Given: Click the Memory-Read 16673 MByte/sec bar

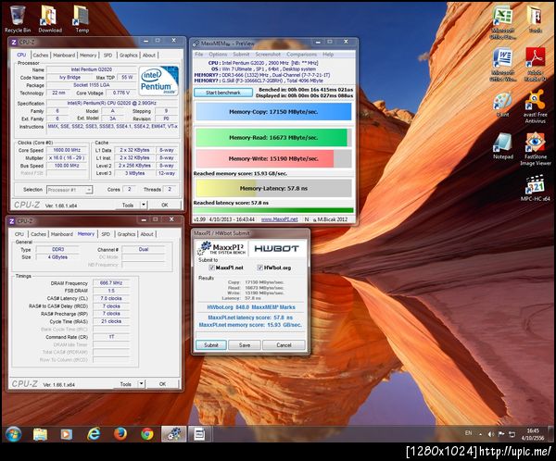Looking at the screenshot, I should (273, 138).
